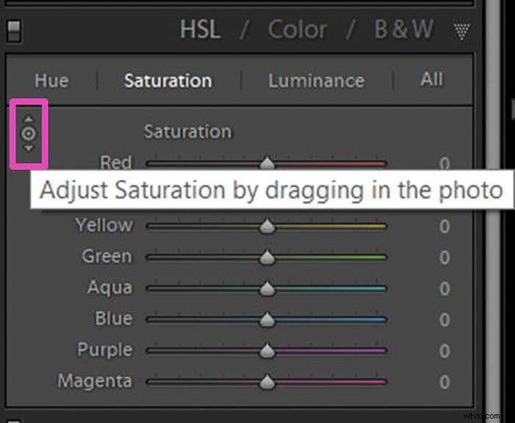Select the Saturation tab
This screenshot has width=515, height=423.
tap(168, 80)
